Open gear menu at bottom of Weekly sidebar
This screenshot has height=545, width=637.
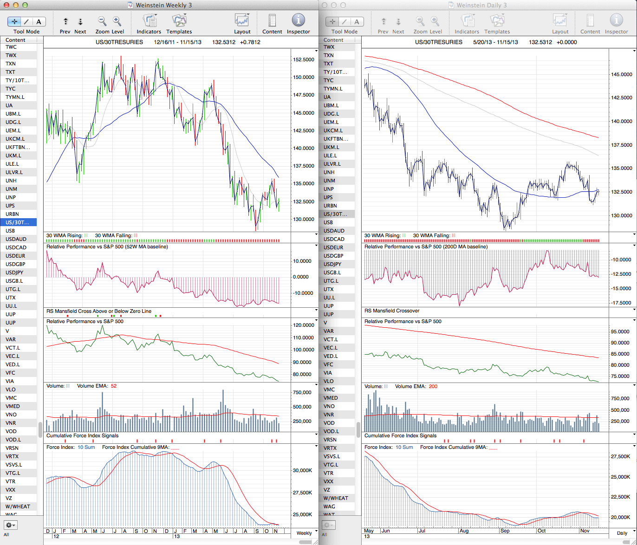click(10, 525)
